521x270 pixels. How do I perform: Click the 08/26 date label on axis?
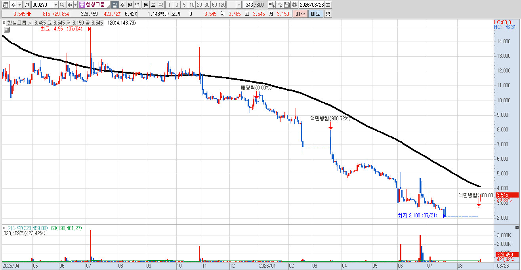(502, 266)
